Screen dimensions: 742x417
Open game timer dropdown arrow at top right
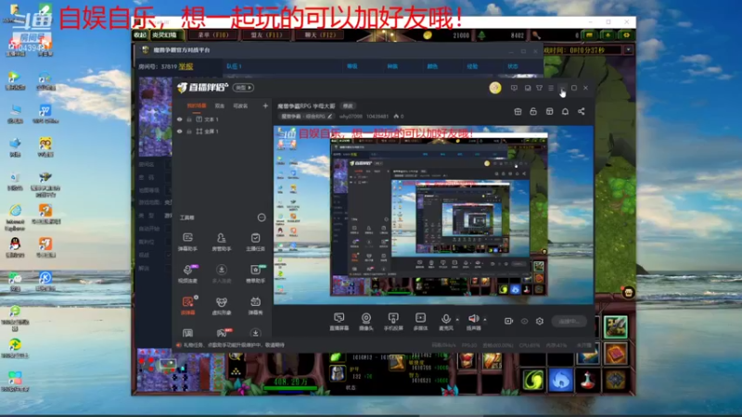tap(629, 50)
